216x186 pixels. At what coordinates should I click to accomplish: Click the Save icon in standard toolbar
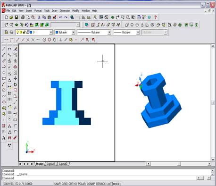coord(17,17)
